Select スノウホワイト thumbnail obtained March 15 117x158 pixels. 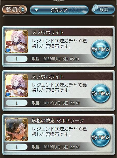(17, 41)
